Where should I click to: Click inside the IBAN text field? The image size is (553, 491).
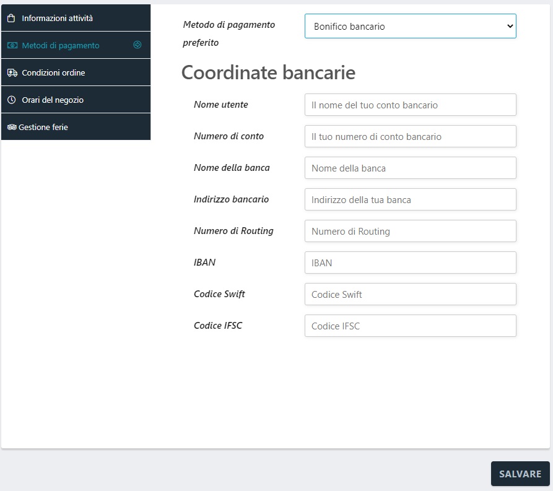pyautogui.click(x=410, y=263)
